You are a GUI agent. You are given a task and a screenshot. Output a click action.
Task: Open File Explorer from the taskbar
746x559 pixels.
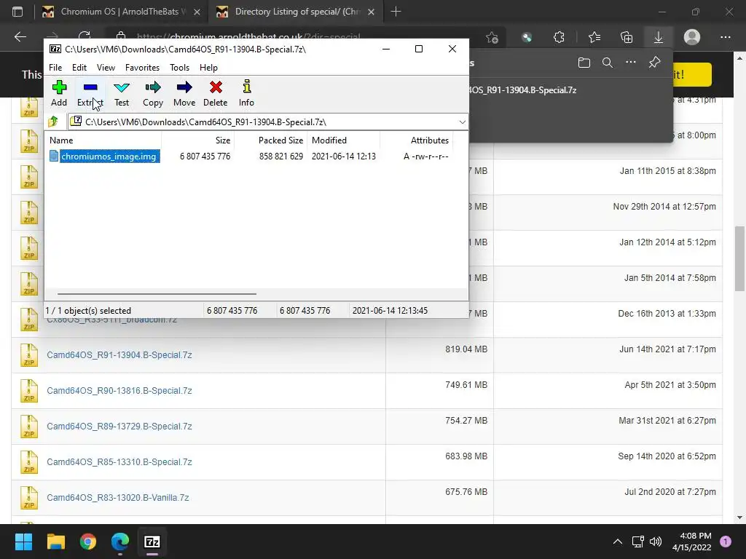[55, 542]
